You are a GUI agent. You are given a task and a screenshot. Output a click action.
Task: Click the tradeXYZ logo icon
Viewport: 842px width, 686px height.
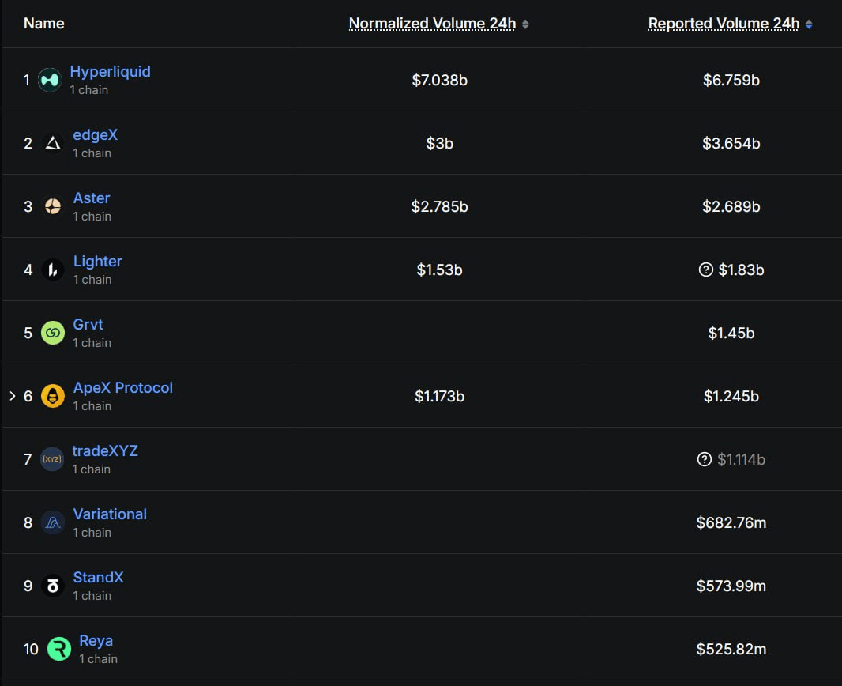point(52,459)
